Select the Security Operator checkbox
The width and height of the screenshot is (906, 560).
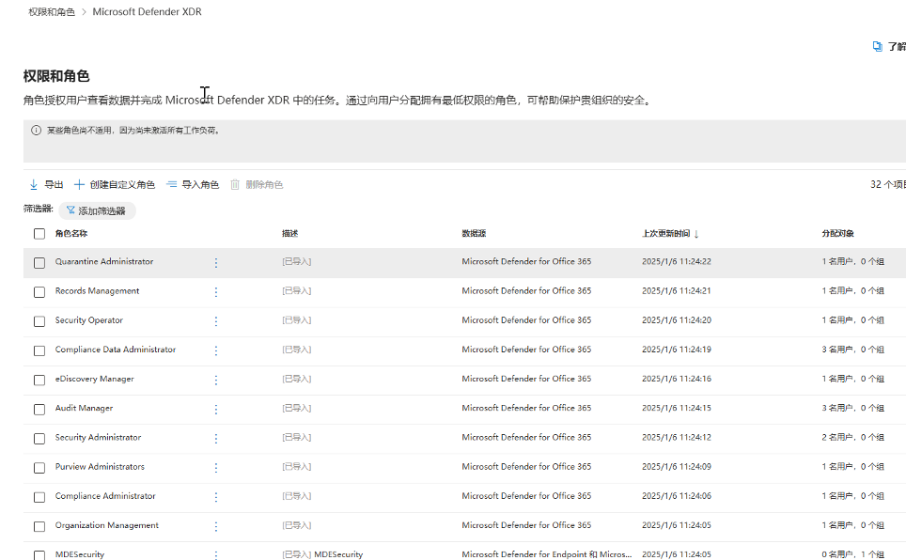click(x=39, y=321)
